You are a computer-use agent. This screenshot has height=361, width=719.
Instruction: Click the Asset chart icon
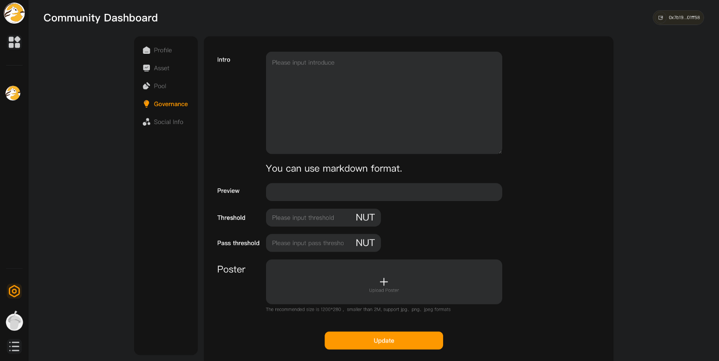146,68
